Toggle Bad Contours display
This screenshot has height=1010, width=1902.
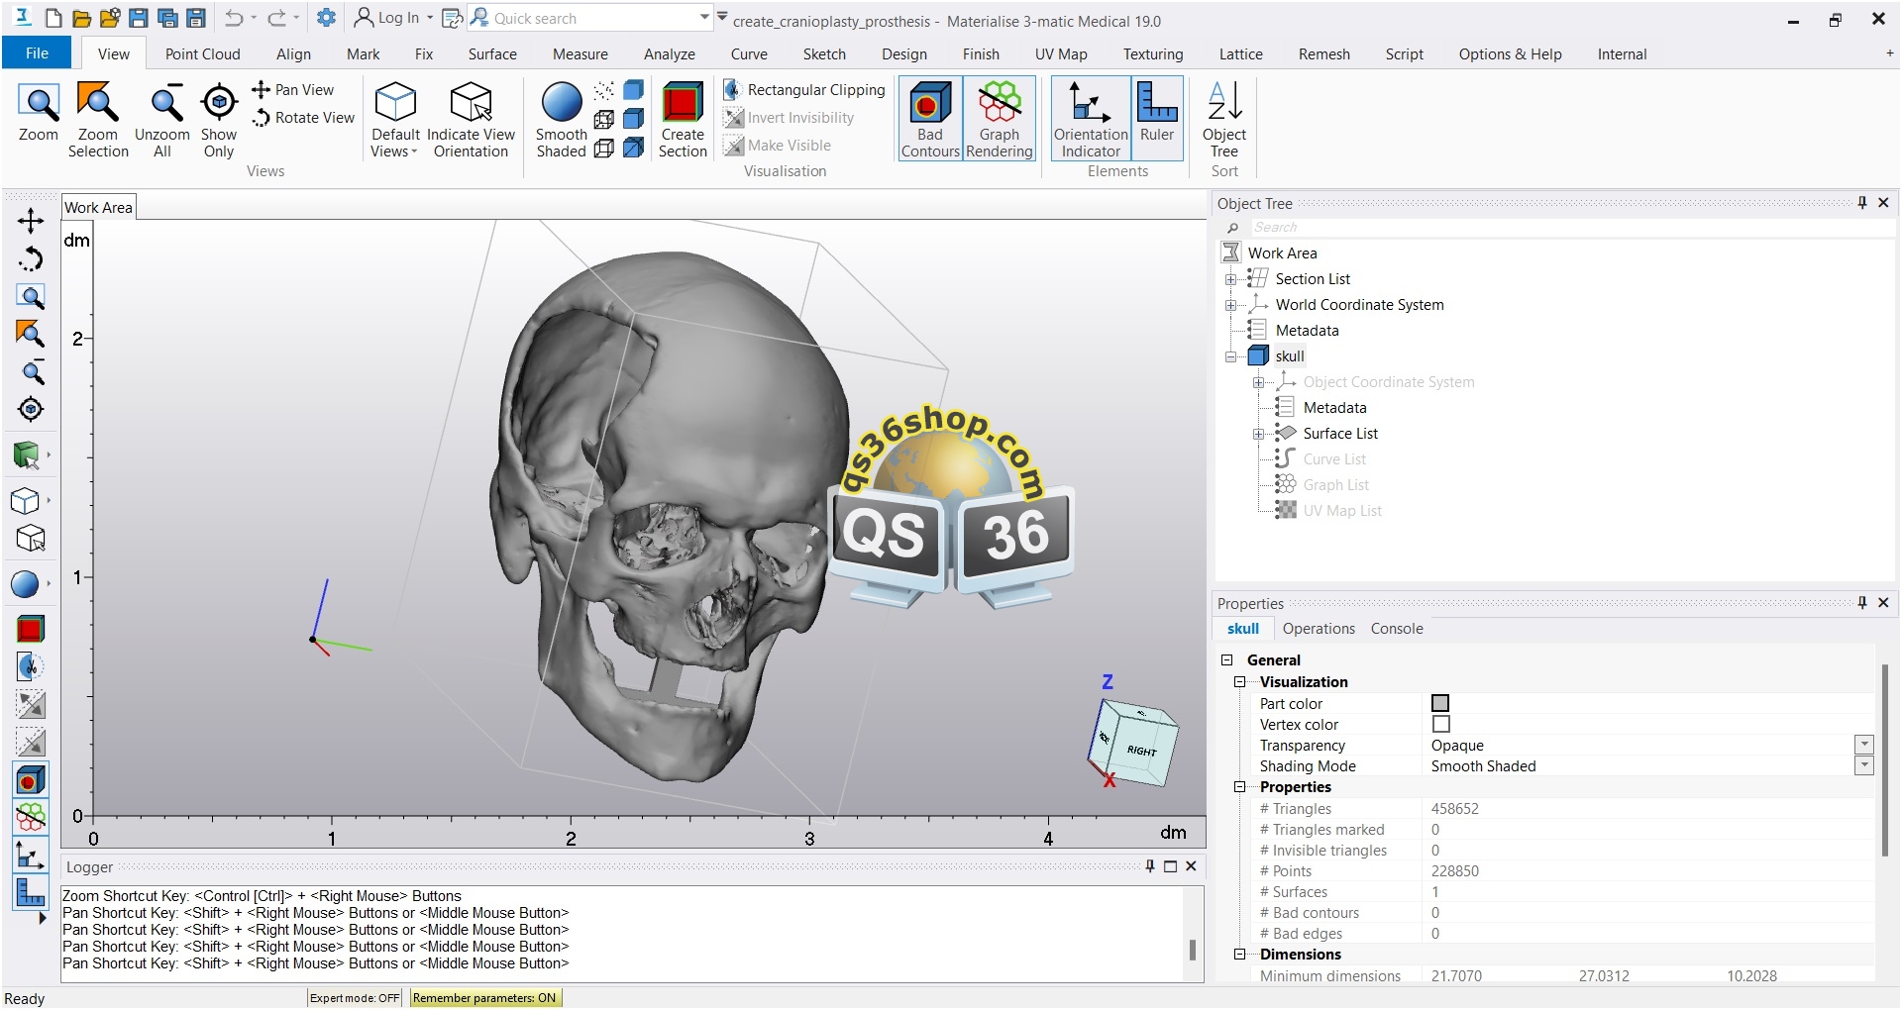tap(930, 120)
